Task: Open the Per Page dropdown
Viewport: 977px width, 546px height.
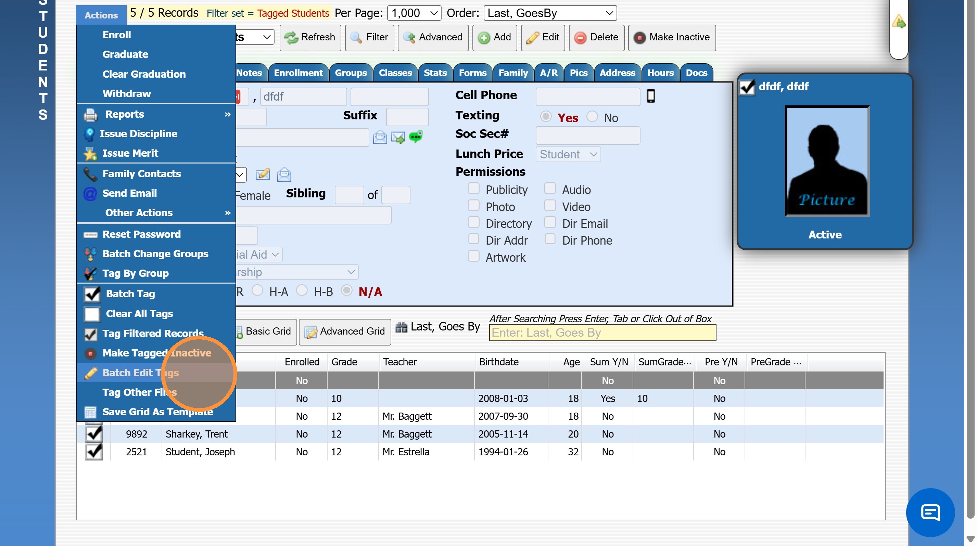Action: tap(414, 13)
